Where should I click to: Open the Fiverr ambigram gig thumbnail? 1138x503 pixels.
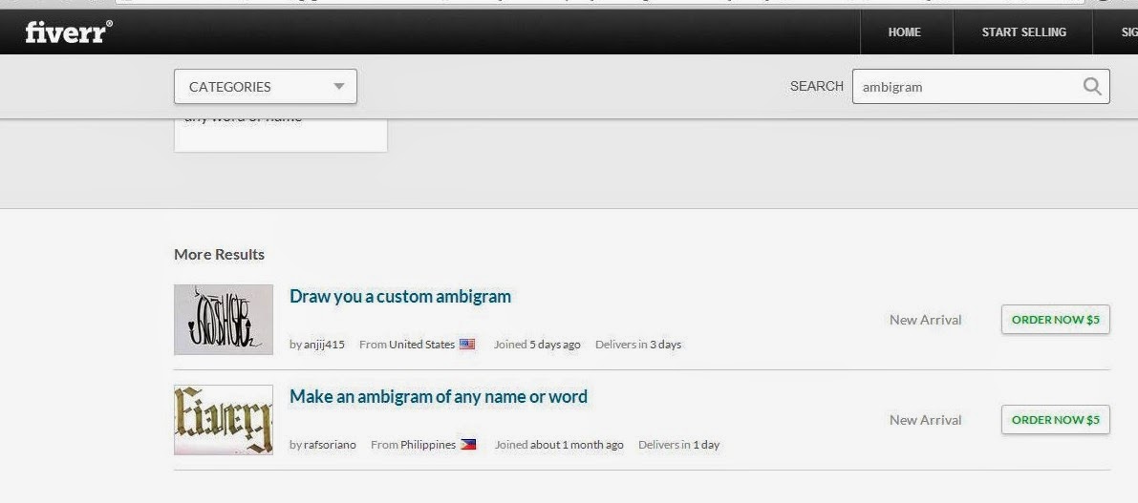224,420
